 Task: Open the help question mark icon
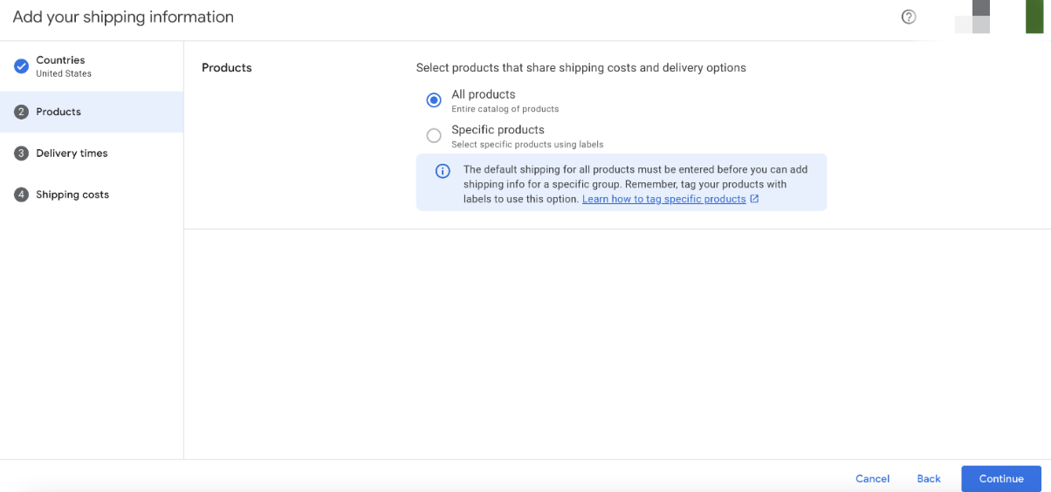coord(909,17)
